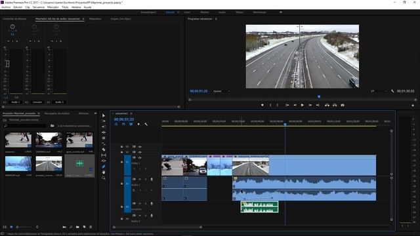The width and height of the screenshot is (420, 236).
Task: Open the Programa panel menu
Action: (x=216, y=19)
